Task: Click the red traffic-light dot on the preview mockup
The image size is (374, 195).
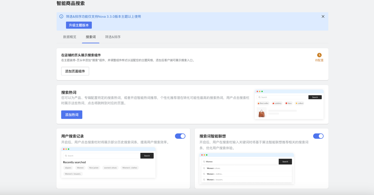Action: tap(257, 91)
